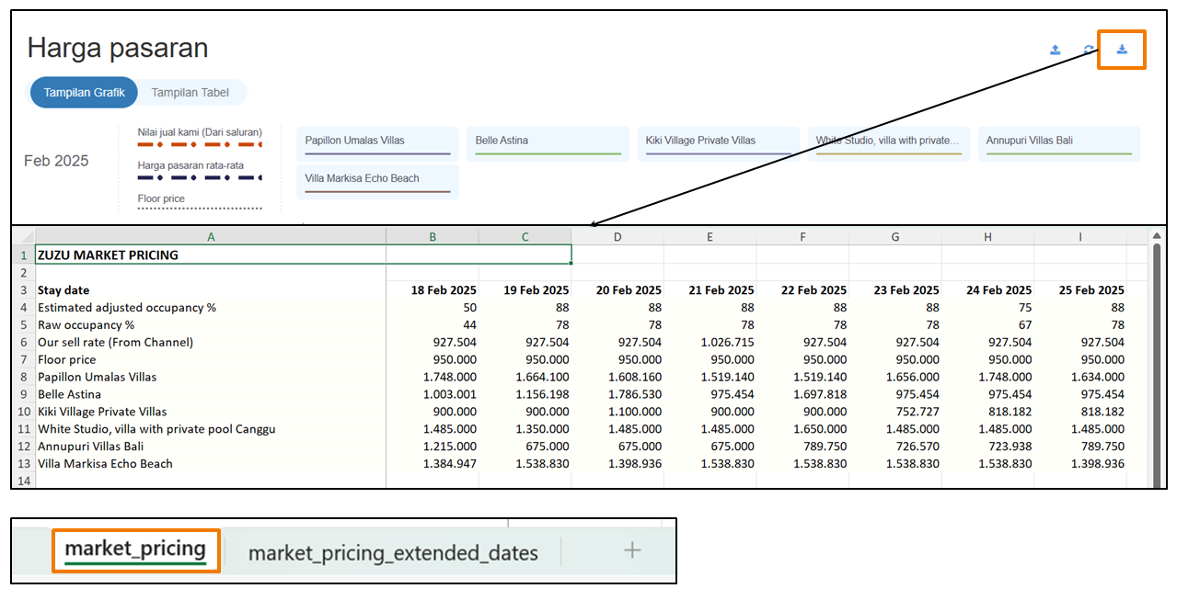Select column I header

click(x=1080, y=237)
